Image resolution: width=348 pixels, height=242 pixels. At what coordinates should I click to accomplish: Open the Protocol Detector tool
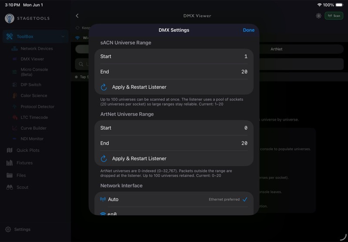[x=37, y=107]
